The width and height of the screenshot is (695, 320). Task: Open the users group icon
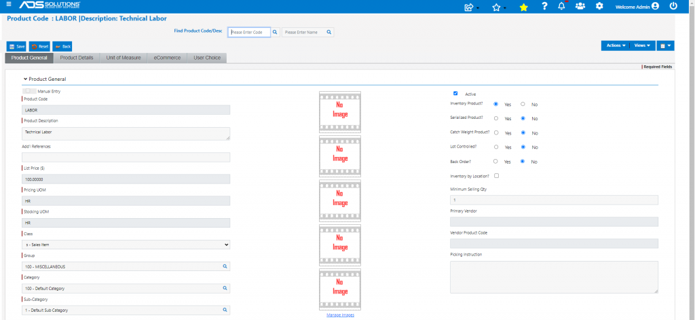coord(580,6)
